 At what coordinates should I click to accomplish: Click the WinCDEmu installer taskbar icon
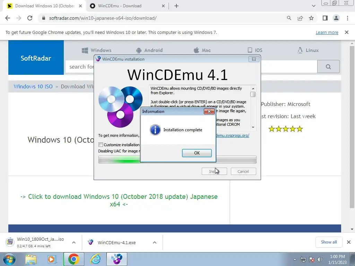point(117,259)
